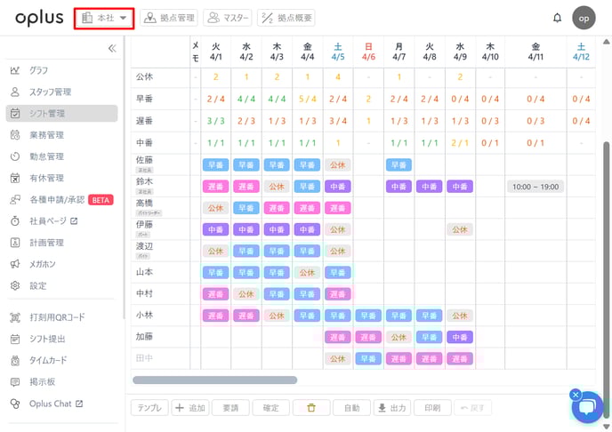Open the 拠点管理 menu

(169, 18)
